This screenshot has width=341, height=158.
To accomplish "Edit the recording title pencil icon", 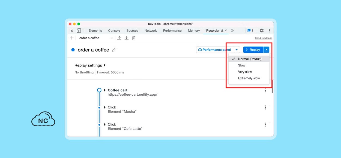I will point(114,50).
